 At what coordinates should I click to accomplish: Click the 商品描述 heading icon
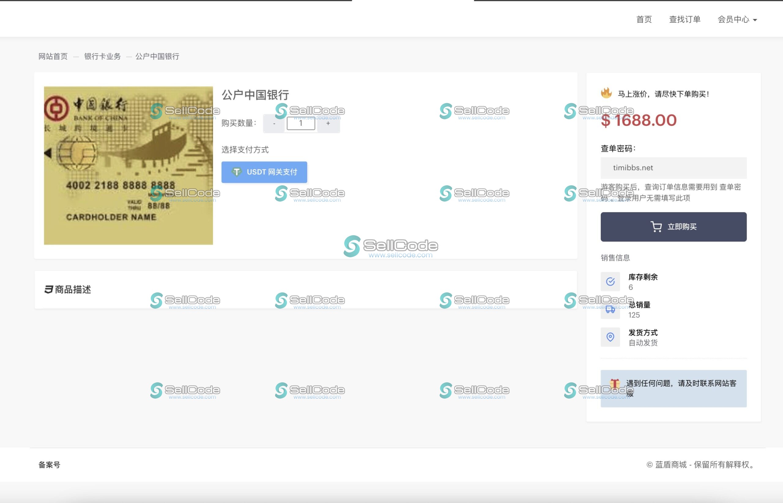(x=49, y=290)
